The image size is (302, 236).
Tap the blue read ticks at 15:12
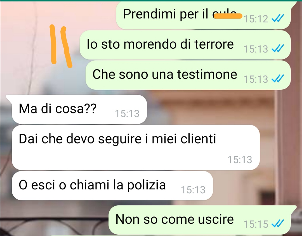[x=278, y=19]
